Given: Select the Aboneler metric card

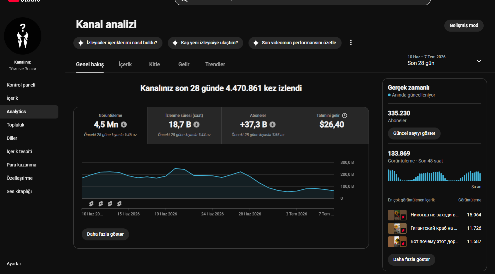Looking at the screenshot, I should [258, 126].
